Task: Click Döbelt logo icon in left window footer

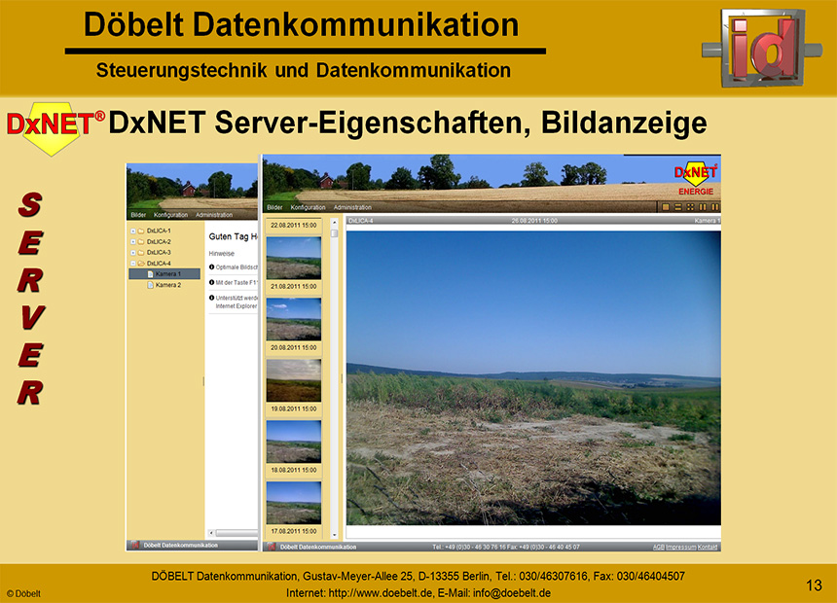Action: tap(135, 546)
